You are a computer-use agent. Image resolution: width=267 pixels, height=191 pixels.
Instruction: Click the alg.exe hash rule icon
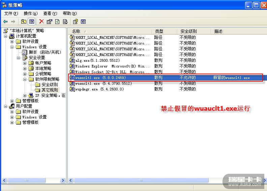click(72, 60)
